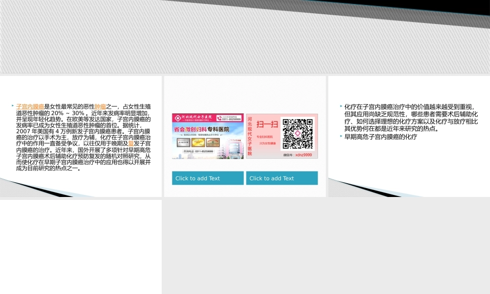Click the bullet arrow before 早期高危子宫内膜癌的化疗

point(341,136)
